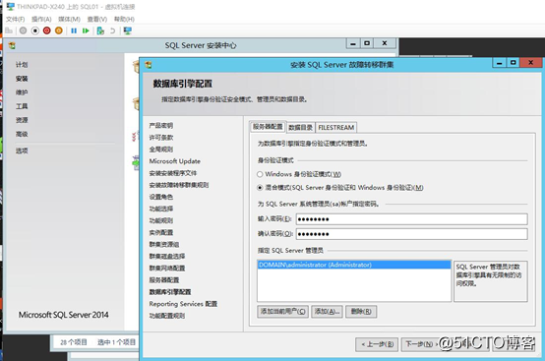Click the 上一步(B) back button
This screenshot has height=361, width=545.
point(377,344)
